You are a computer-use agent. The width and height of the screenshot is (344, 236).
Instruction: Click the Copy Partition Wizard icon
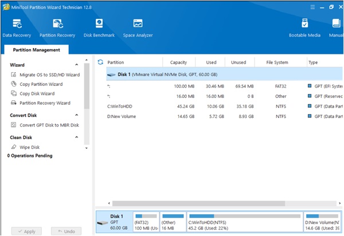click(x=14, y=84)
